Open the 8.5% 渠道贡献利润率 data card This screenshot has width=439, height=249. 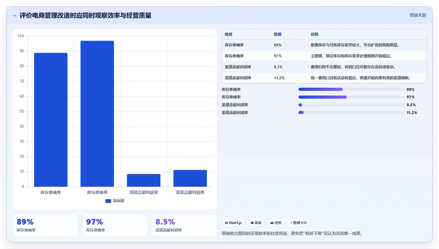184,225
